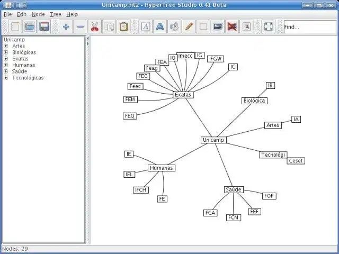Select the IB node
339x254 pixels.
271,86
